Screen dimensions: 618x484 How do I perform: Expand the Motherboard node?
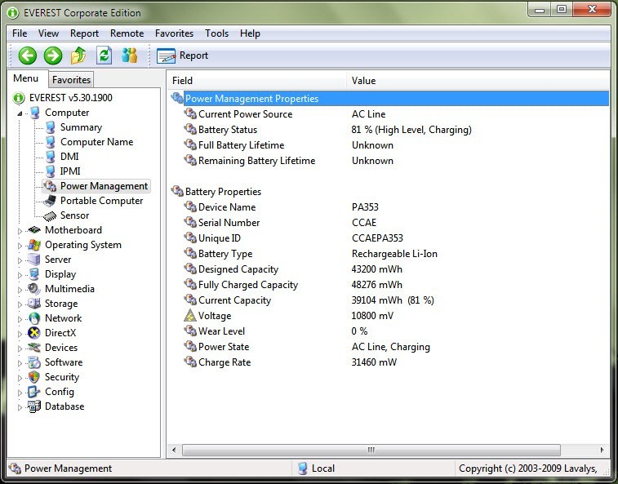pos(20,231)
